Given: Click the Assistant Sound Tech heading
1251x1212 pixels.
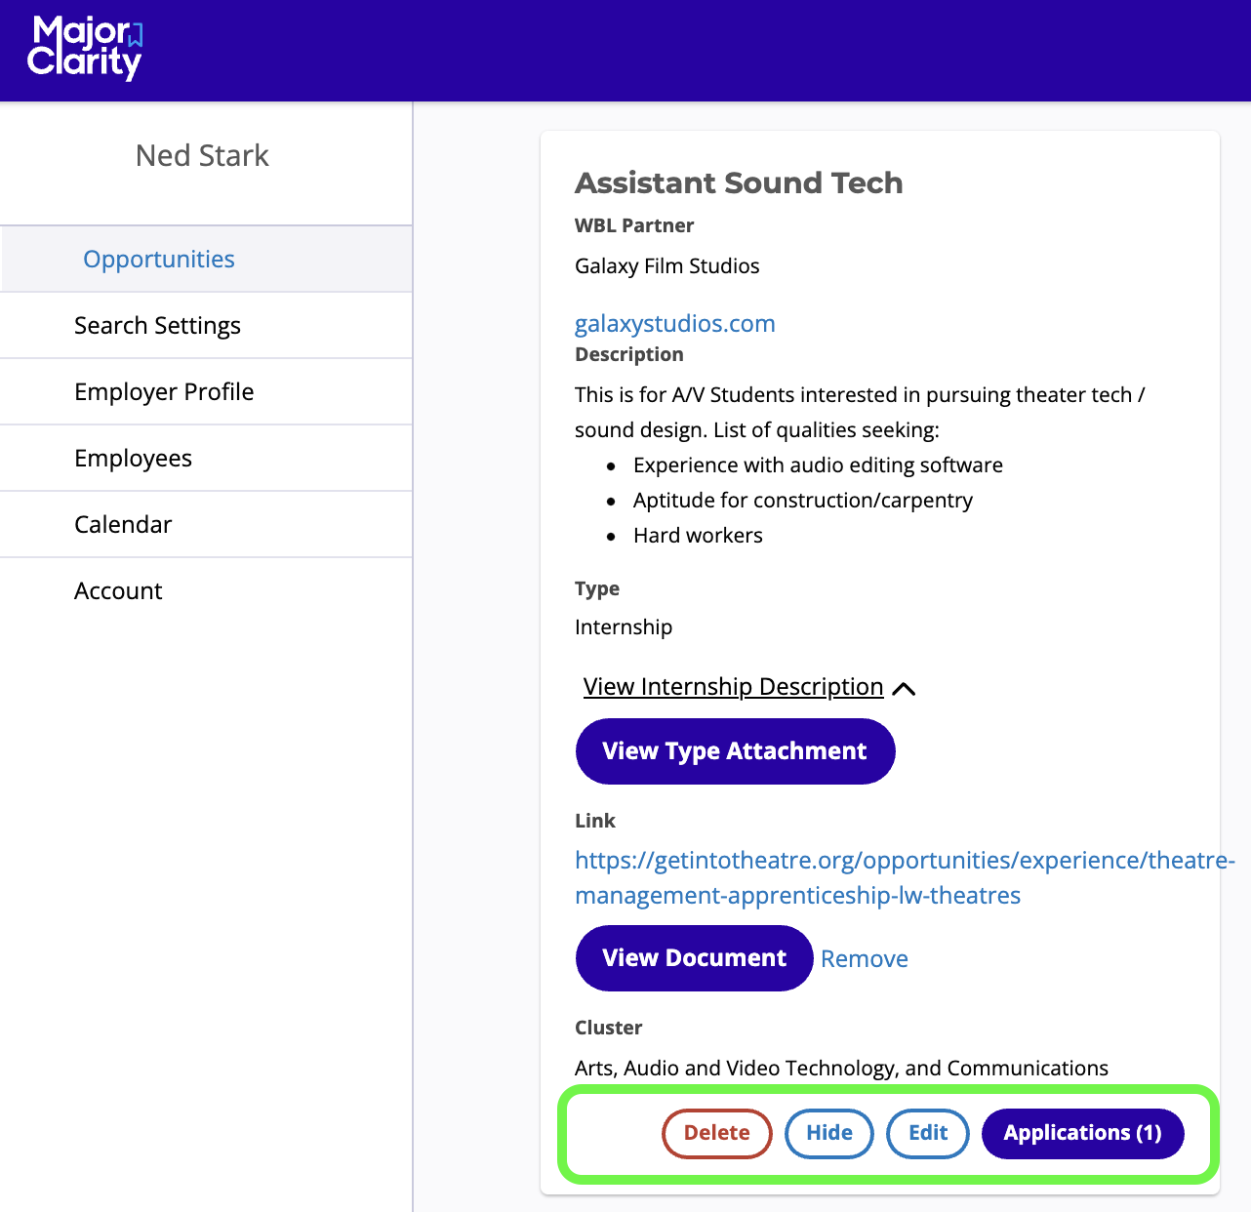Looking at the screenshot, I should [739, 183].
